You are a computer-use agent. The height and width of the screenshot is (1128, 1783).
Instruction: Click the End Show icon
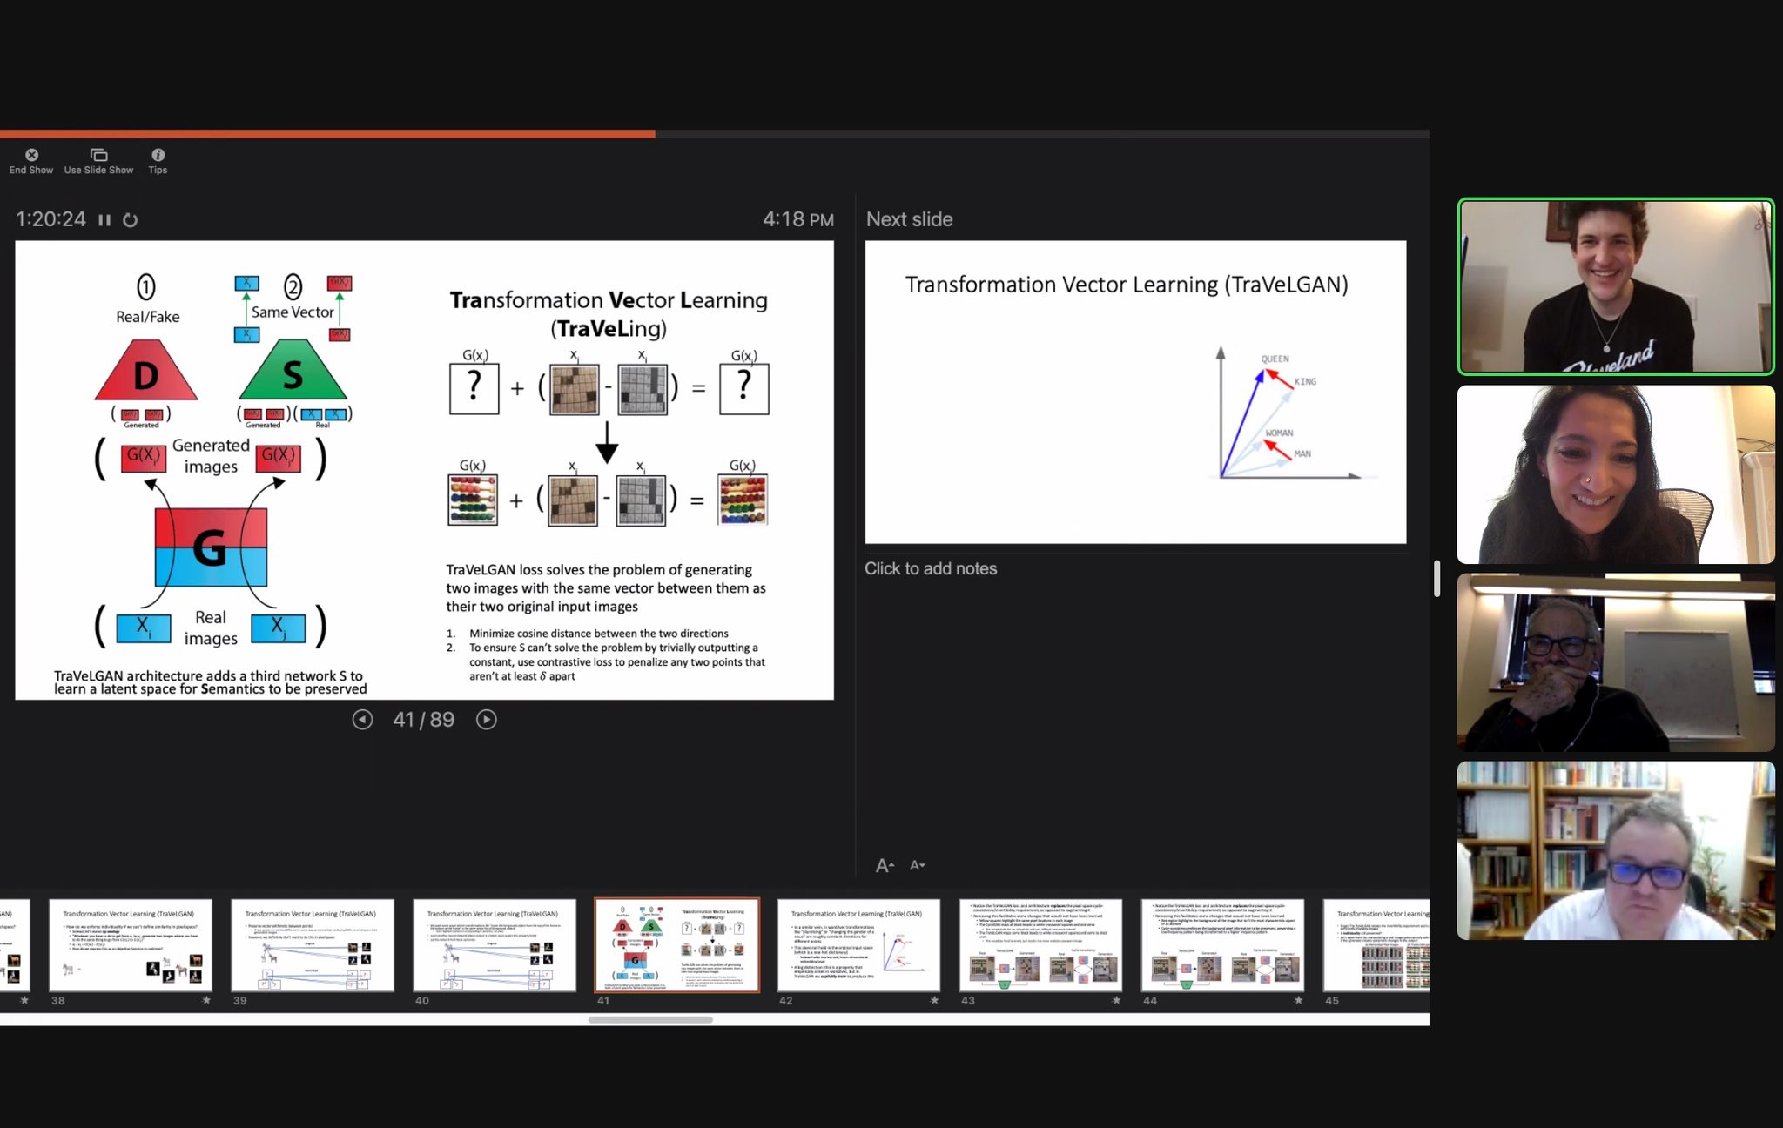[x=31, y=155]
